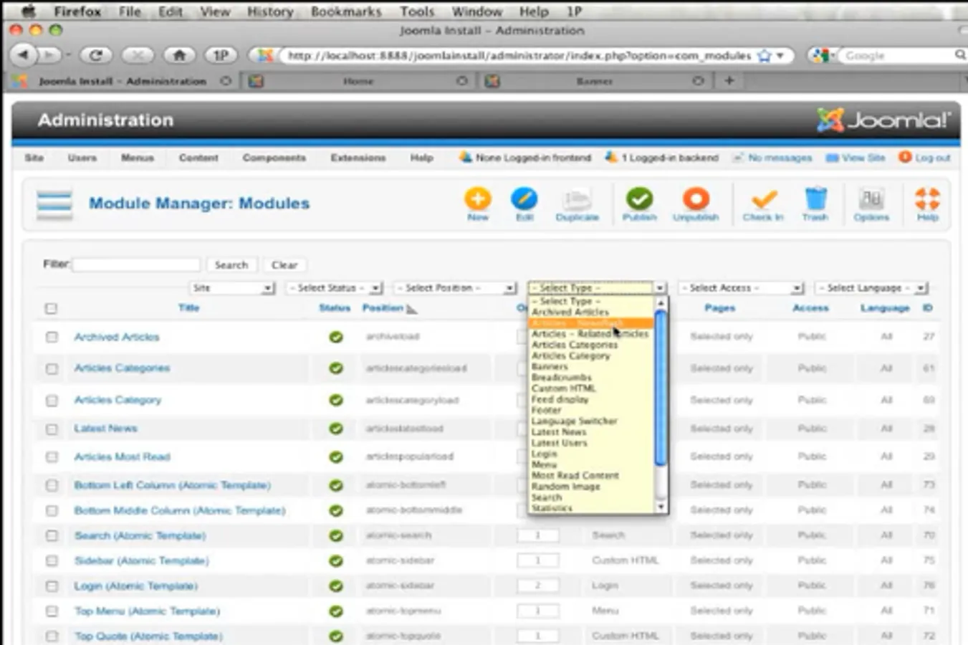Open the Select Access dropdown
Viewport: 968px width, 645px height.
[740, 288]
